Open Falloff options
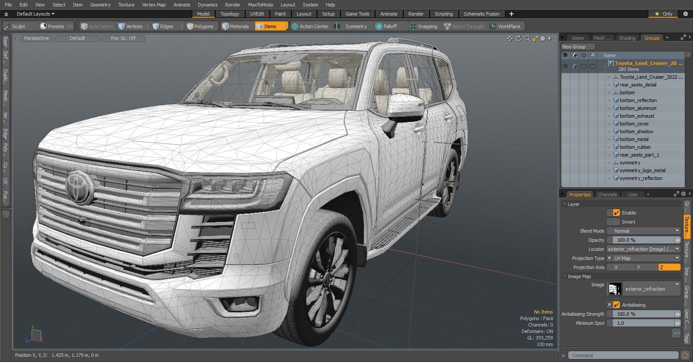 coord(390,26)
